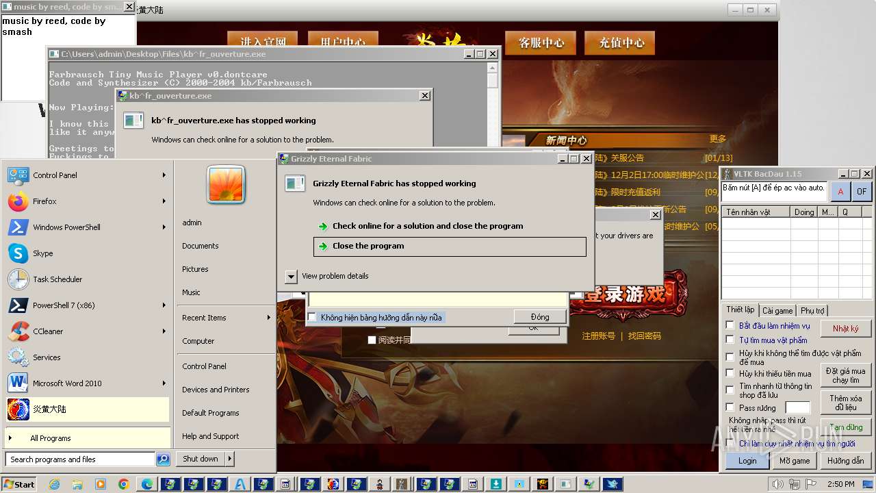This screenshot has width=876, height=493.
Task: Open Internet Explorer from the taskbar
Action: point(54,484)
